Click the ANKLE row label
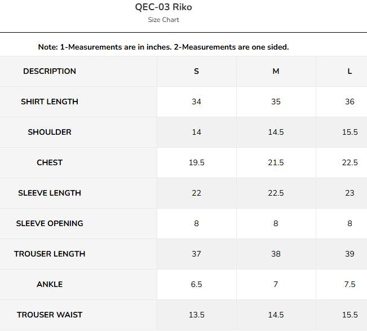367x331 pixels. click(x=50, y=284)
